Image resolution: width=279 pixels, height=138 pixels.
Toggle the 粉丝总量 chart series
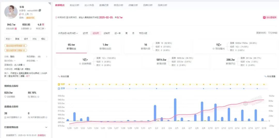coord(64,76)
